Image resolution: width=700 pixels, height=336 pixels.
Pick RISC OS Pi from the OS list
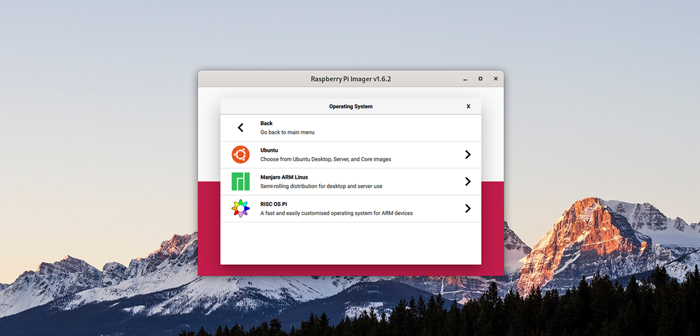(350, 208)
